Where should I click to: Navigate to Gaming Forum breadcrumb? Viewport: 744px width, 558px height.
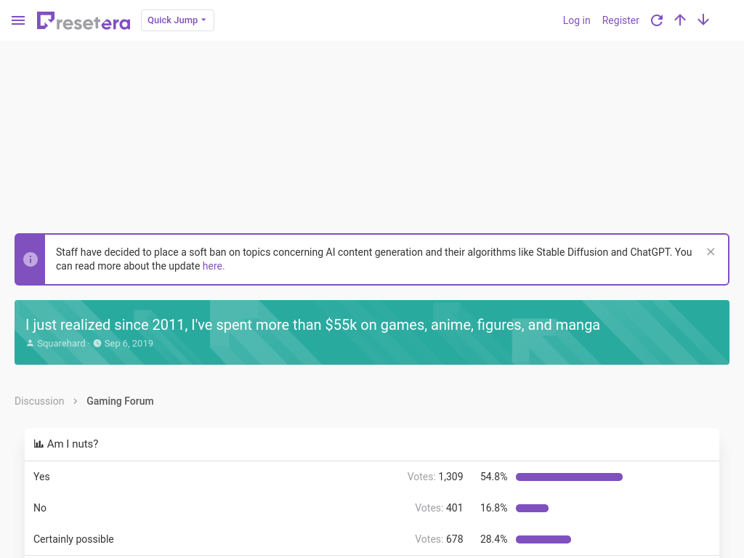click(120, 401)
